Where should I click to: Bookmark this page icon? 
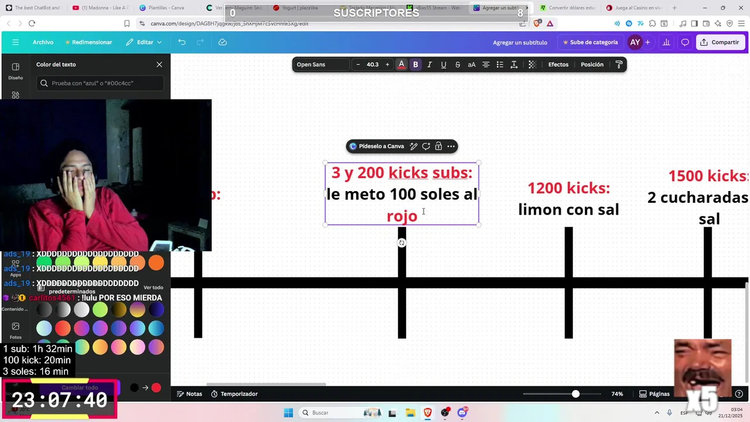click(127, 23)
